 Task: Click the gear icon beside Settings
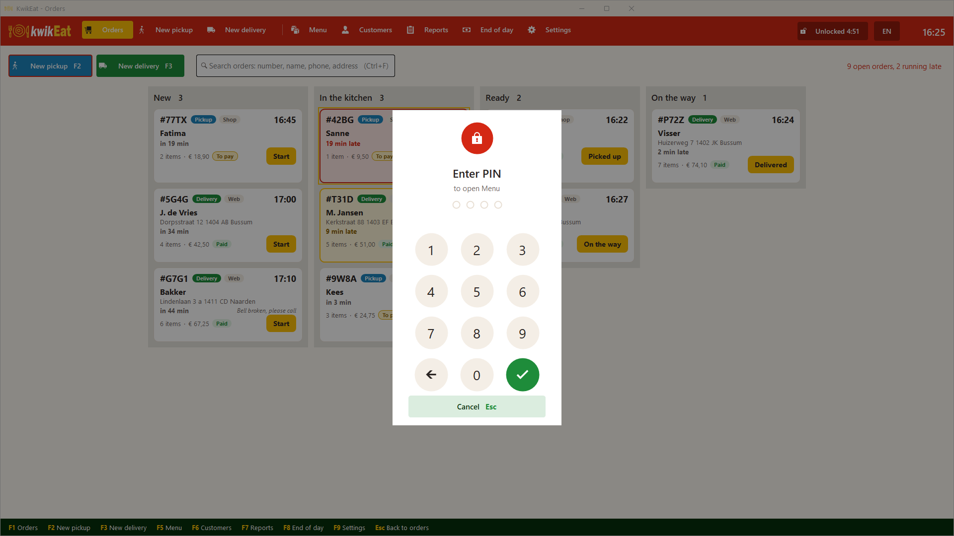point(532,30)
